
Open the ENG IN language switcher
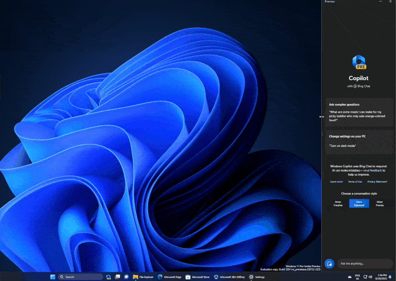(357, 277)
